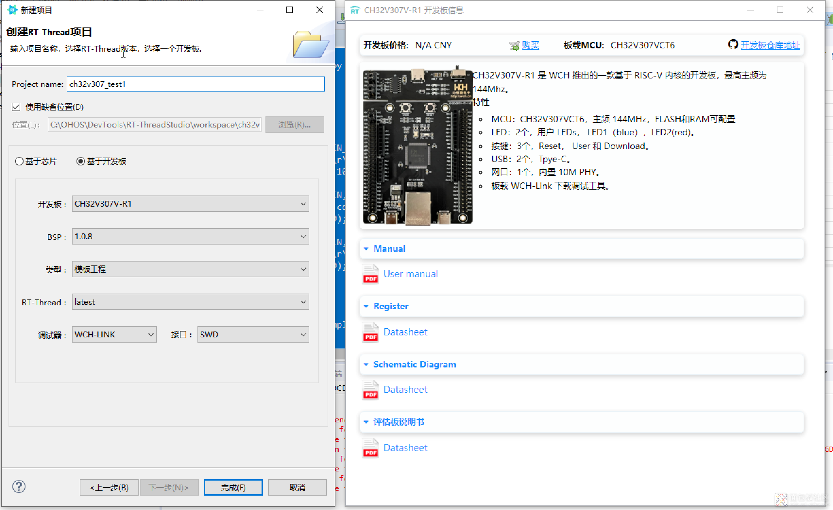Viewport: 833px width, 510px height.
Task: Click the PDF icon under 评估板说明书
Action: (x=370, y=448)
